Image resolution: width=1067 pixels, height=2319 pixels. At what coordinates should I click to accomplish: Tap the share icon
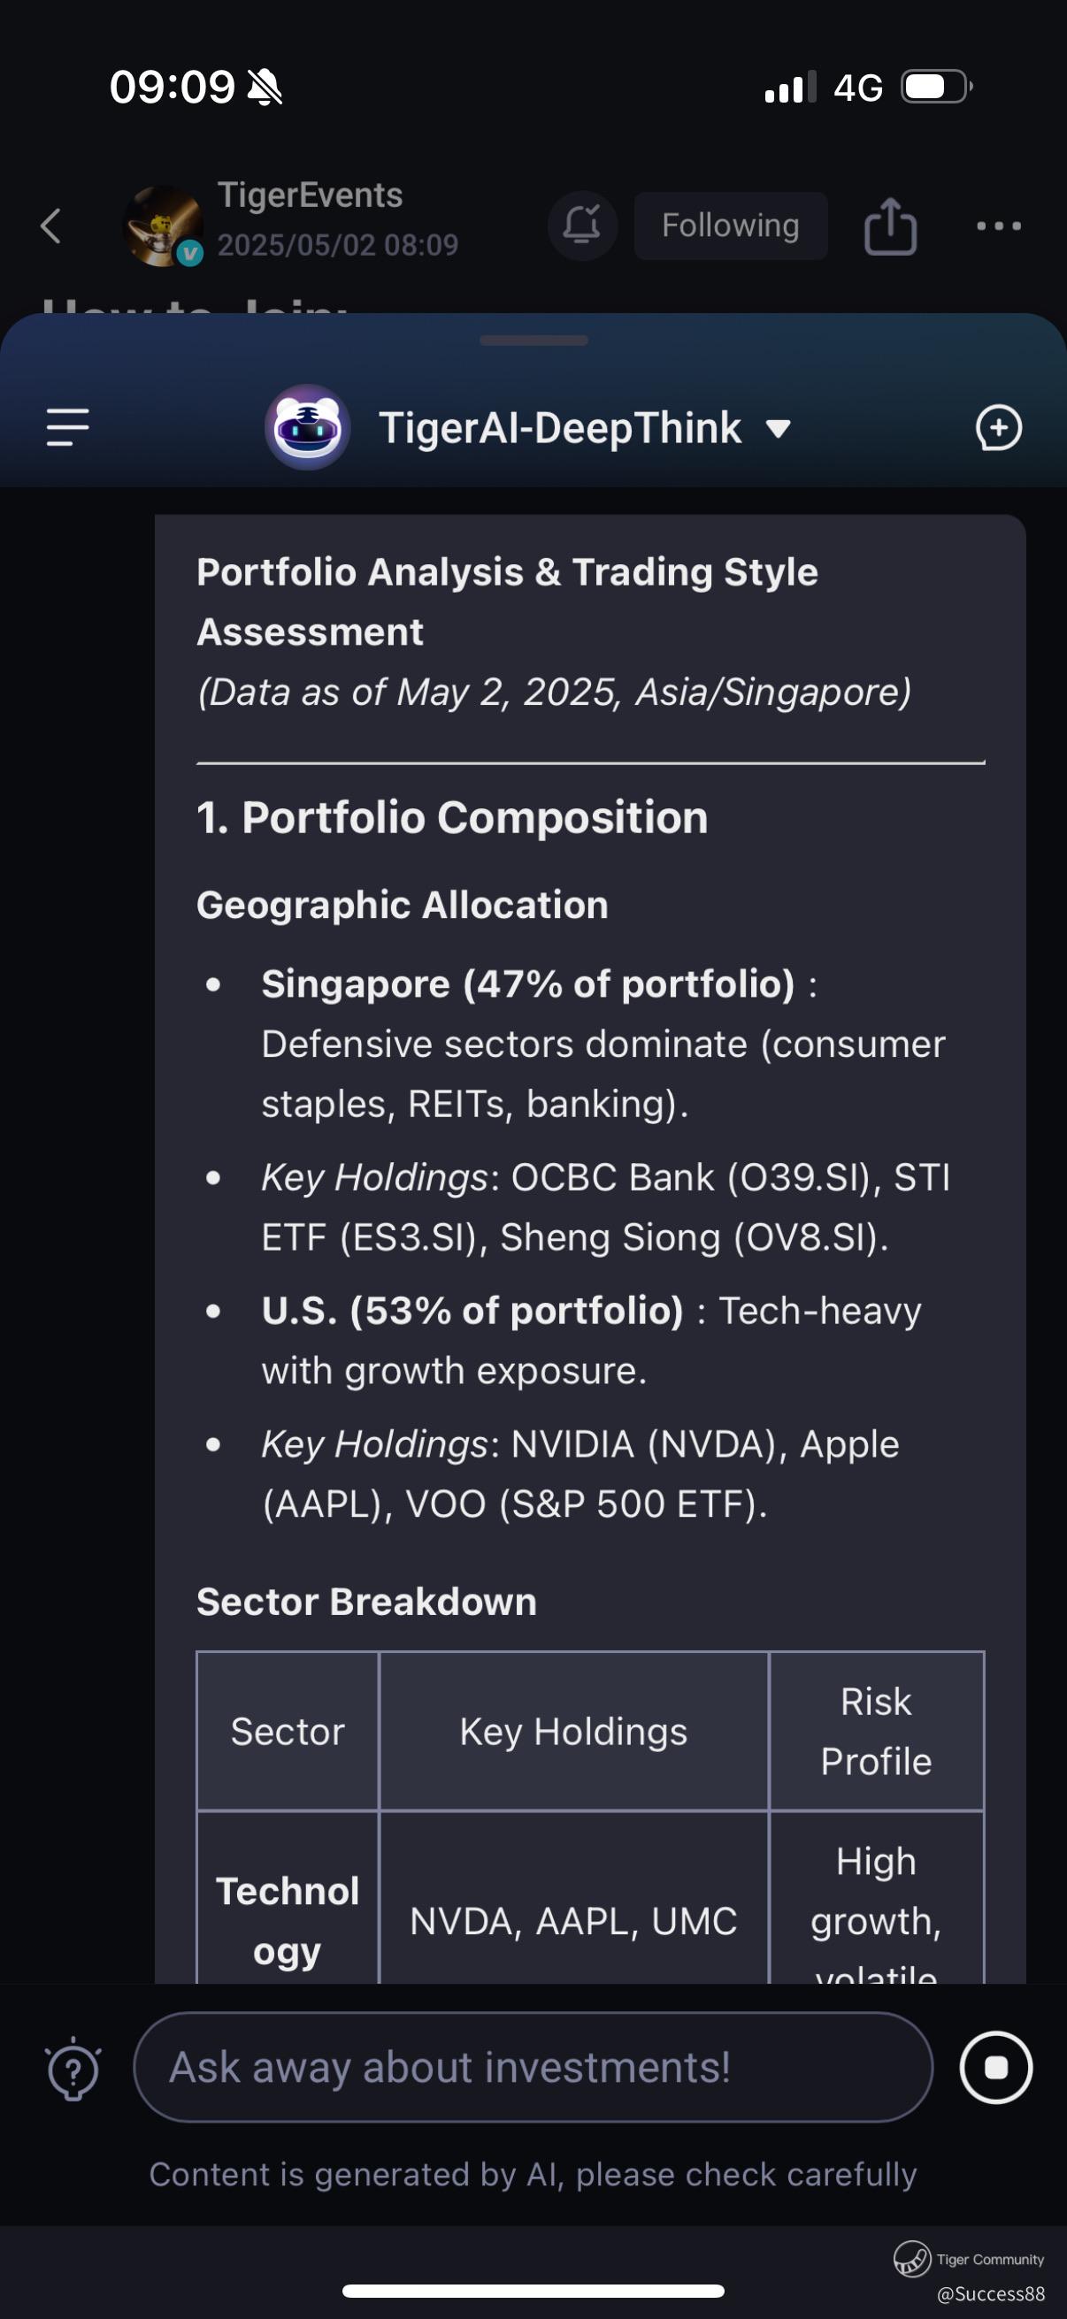click(x=890, y=226)
